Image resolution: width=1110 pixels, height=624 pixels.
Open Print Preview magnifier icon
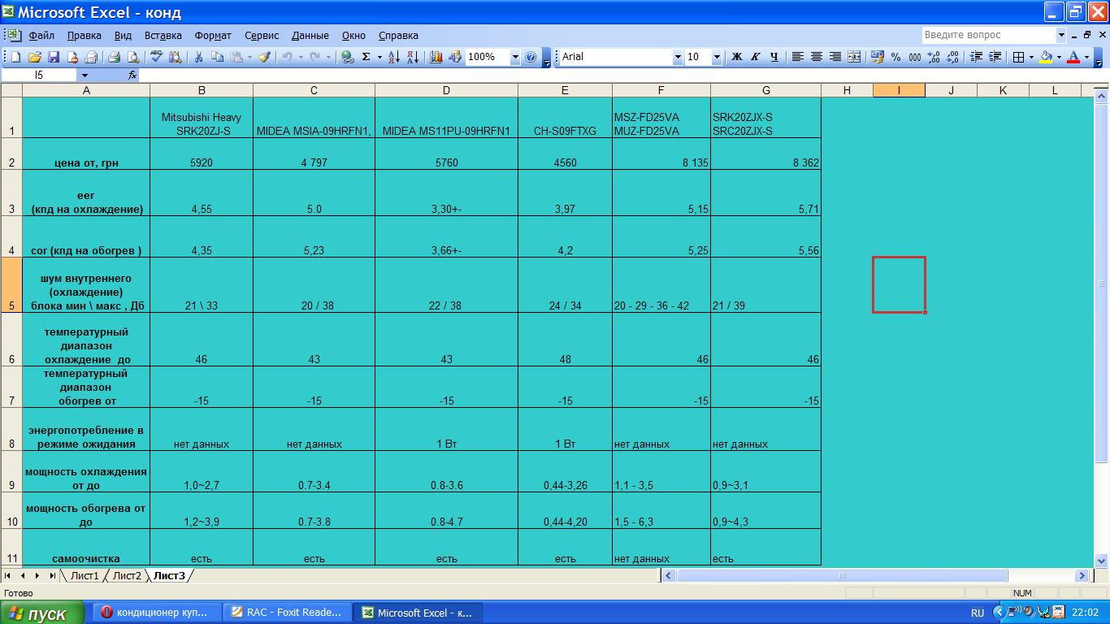click(132, 57)
